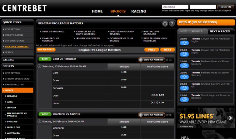236x139 pixels.
Task: Open the Search quick link
Action: tap(18, 52)
